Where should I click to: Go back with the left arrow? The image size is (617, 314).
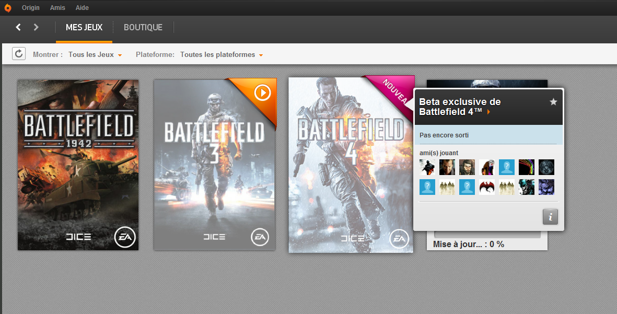click(18, 27)
